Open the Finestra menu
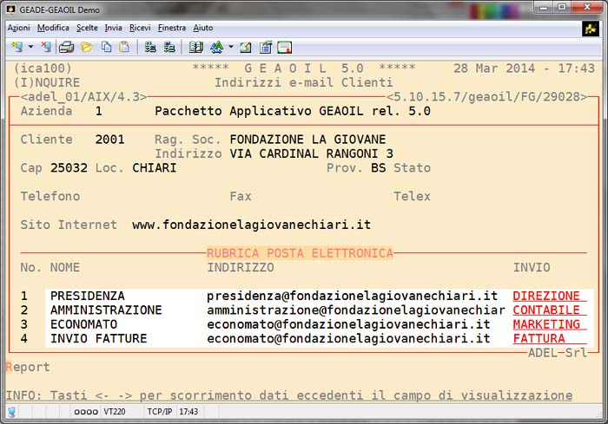 pos(172,28)
